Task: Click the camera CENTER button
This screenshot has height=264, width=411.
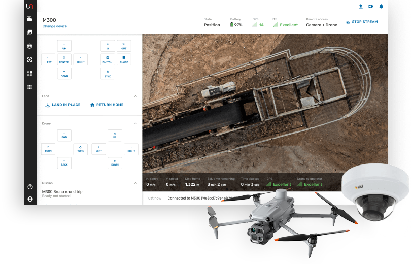Action: point(64,59)
